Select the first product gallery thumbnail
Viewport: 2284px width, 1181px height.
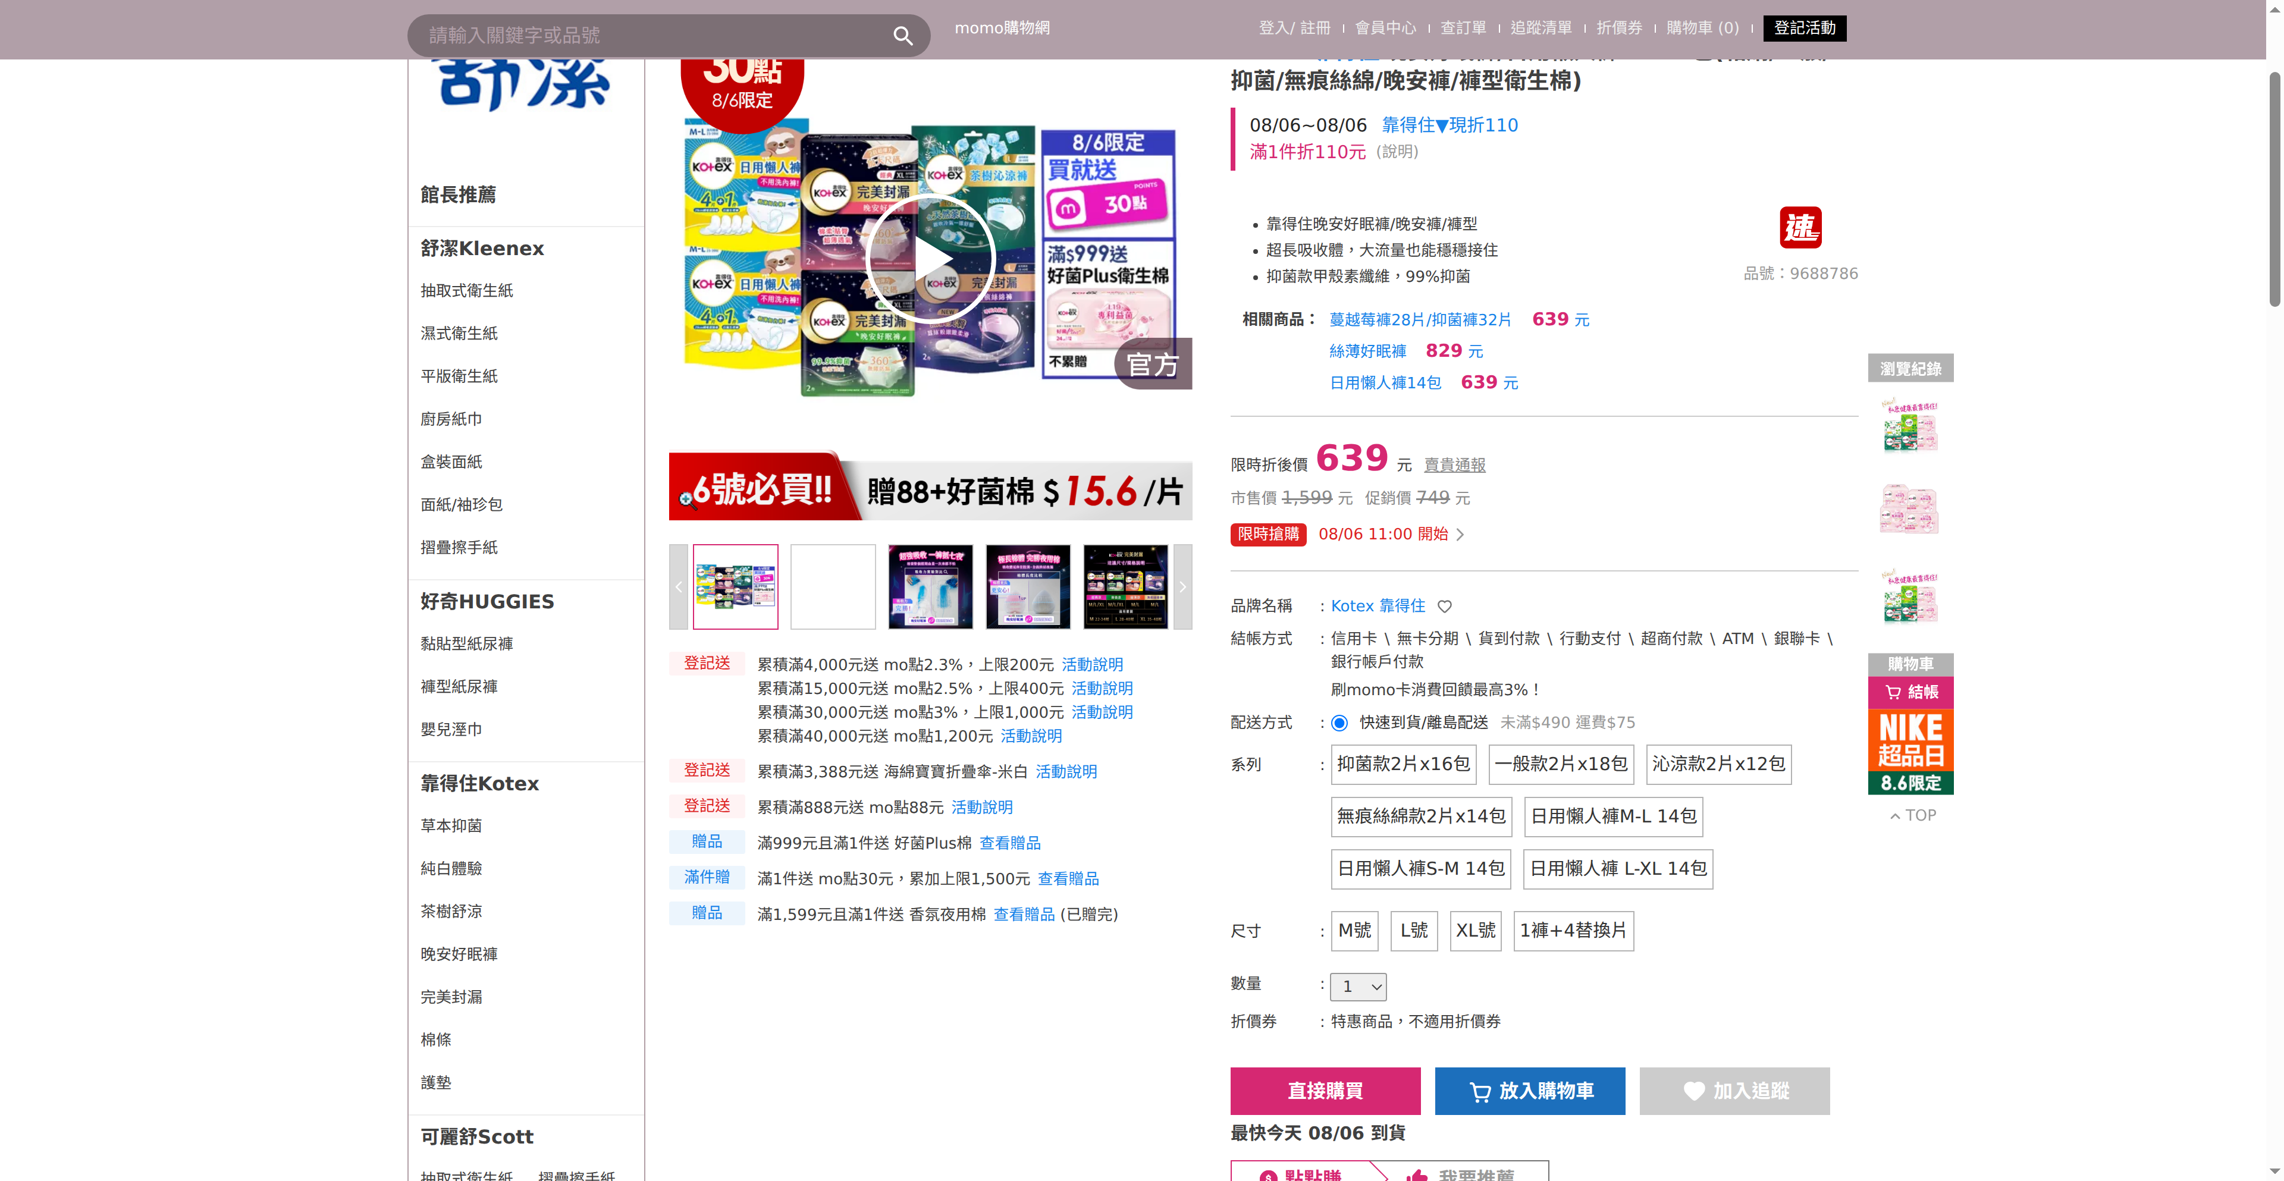(x=736, y=587)
